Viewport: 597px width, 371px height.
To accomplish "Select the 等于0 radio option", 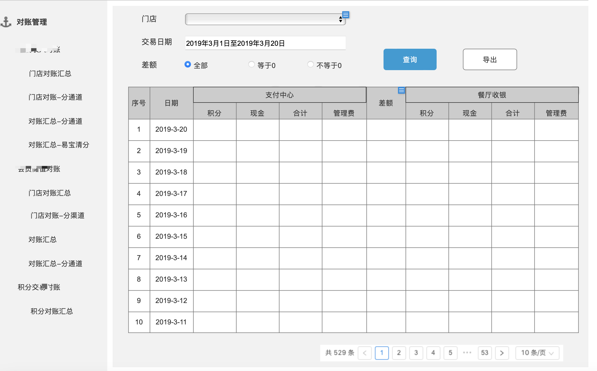I will [x=251, y=65].
